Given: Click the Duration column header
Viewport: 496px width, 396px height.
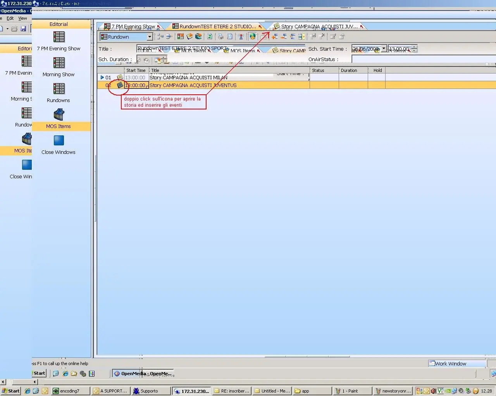Looking at the screenshot, I should coord(349,70).
